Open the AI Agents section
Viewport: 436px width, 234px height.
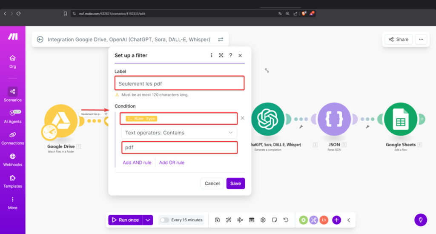click(x=12, y=117)
